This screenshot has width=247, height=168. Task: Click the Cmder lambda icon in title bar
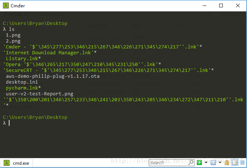[x=5, y=6]
